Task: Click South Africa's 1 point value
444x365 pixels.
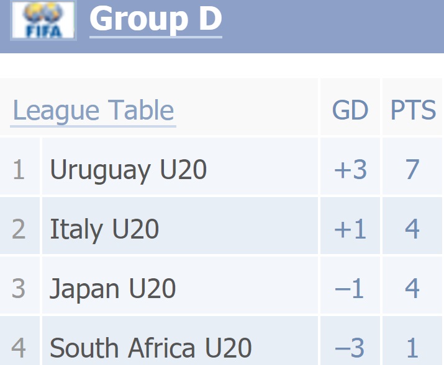Action: [412, 348]
